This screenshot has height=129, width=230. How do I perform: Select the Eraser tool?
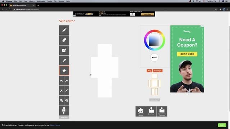pos(64,40)
